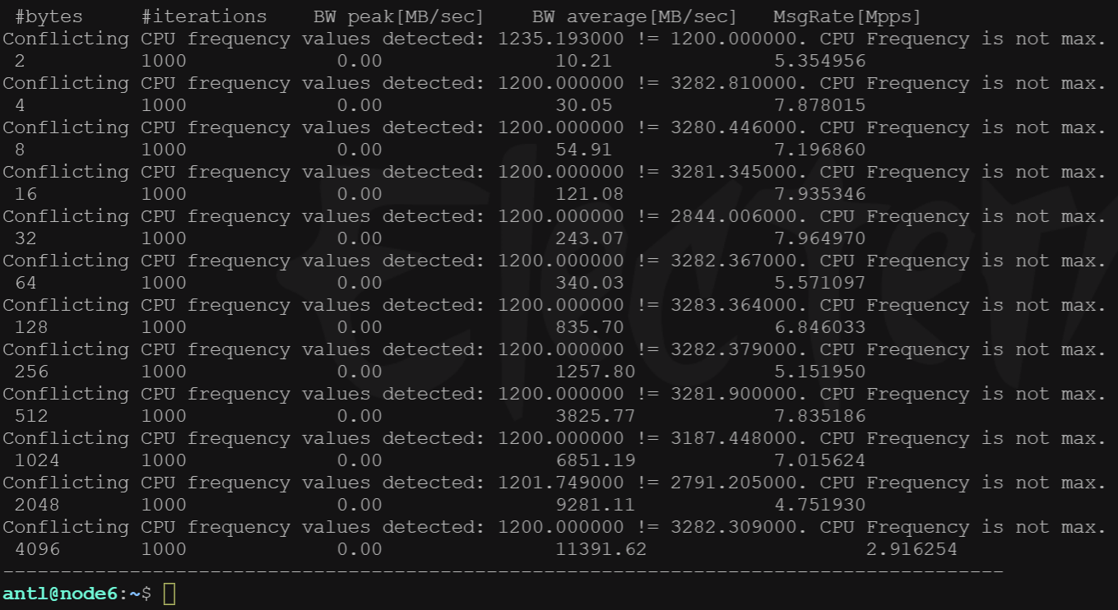This screenshot has width=1118, height=610.
Task: Click the BW average value 9281.11
Action: (595, 505)
